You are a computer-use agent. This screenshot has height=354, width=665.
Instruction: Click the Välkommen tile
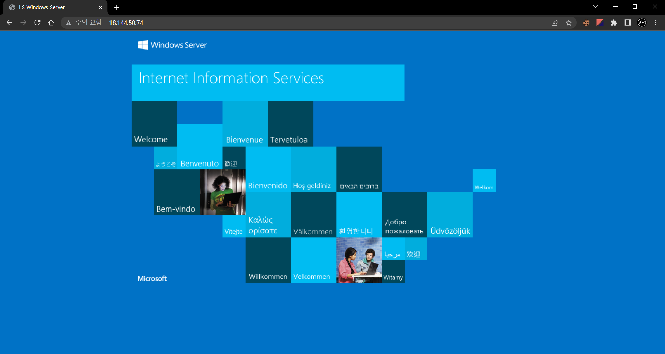click(x=313, y=215)
